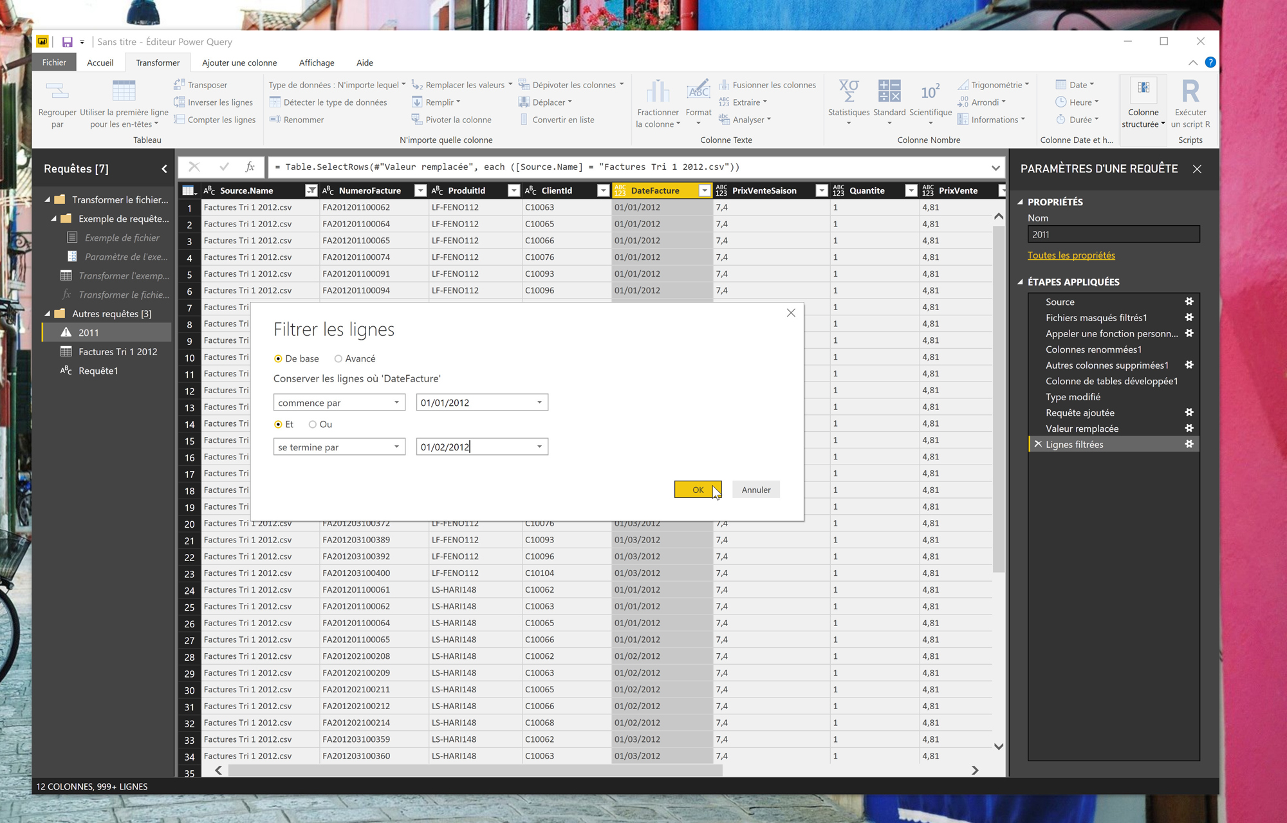Screen dimensions: 1287x823
Task: Click Remplacer les valeurs button
Action: [461, 84]
